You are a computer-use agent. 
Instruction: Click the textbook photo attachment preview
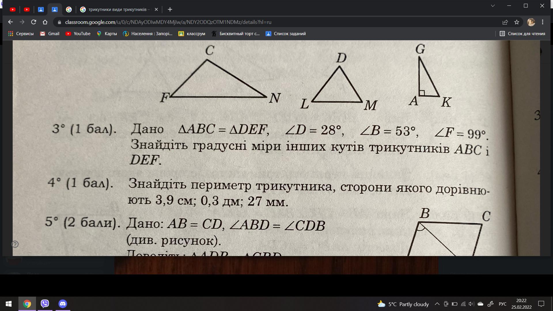[276, 148]
